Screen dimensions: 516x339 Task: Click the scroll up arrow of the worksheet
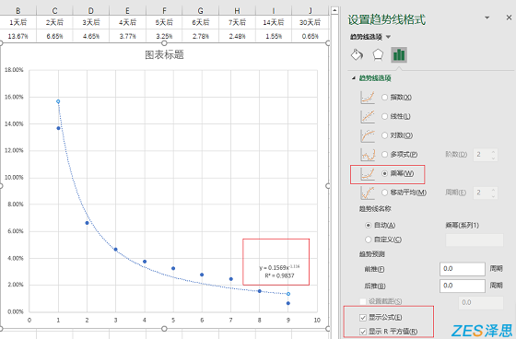pyautogui.click(x=334, y=10)
